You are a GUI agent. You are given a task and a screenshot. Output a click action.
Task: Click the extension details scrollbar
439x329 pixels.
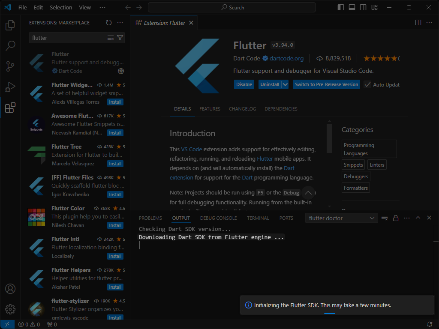pyautogui.click(x=329, y=138)
